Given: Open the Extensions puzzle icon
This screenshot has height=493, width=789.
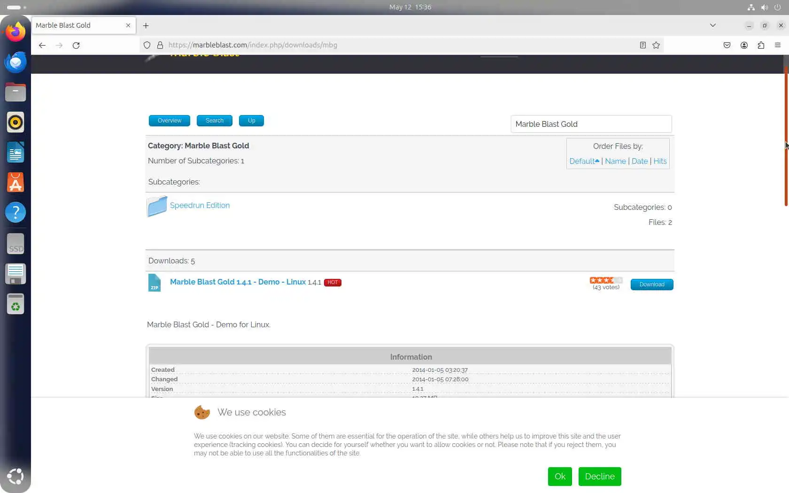Looking at the screenshot, I should pos(761,45).
